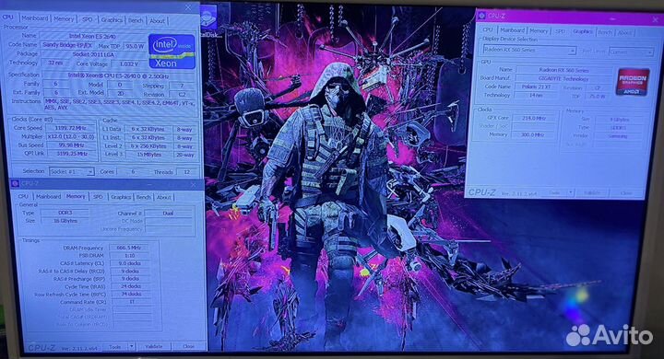Viewport: 664px width, 359px height.
Task: Open SPD tab in top-left CPU window
Action: pos(88,19)
